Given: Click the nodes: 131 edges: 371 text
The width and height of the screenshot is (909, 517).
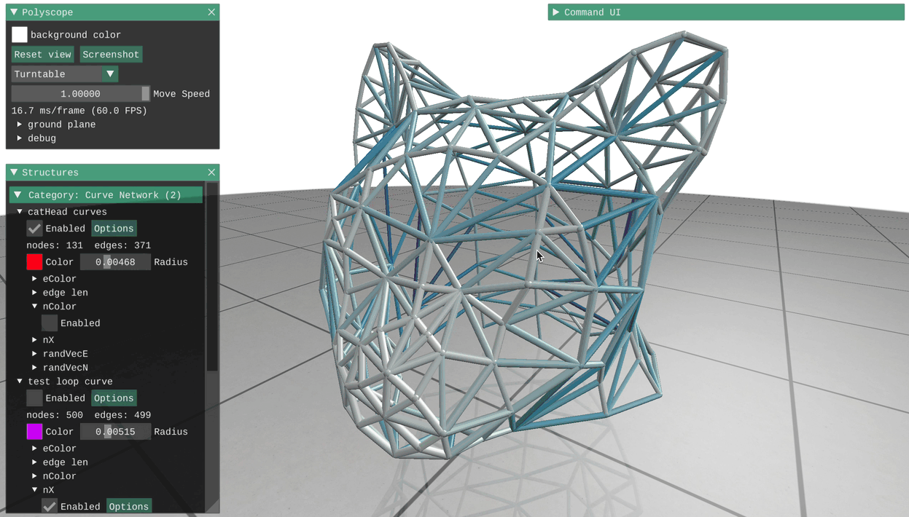Looking at the screenshot, I should 89,245.
